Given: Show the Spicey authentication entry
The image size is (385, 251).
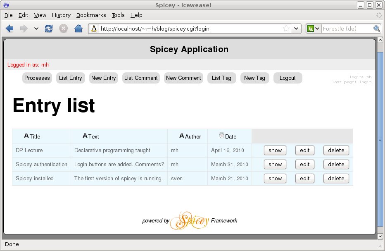Looking at the screenshot, I should coord(275,164).
